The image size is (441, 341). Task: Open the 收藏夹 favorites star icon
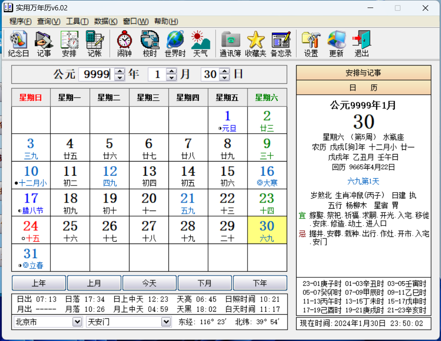coord(256,43)
